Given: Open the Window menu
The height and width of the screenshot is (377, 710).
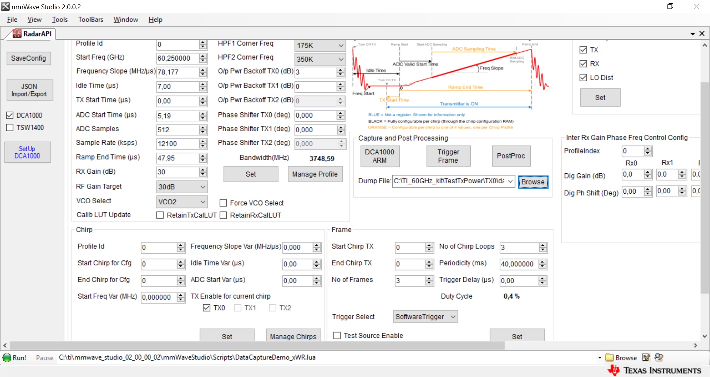Looking at the screenshot, I should [x=126, y=20].
